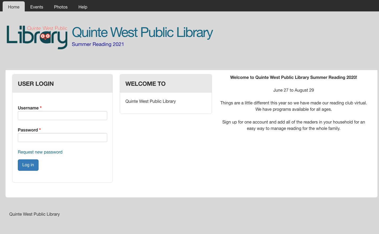This screenshot has width=379, height=234.
Task: Click the Quinte West Public Library owl logo
Action: coord(37,37)
